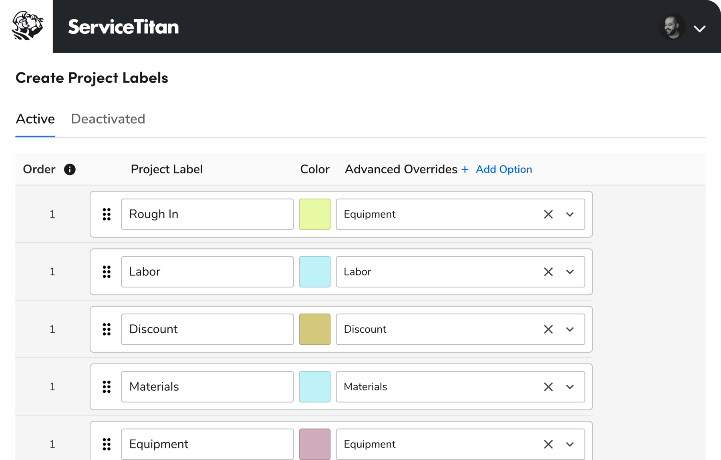Screen dimensions: 721x460
Task: Clear the Materials override selection
Action: click(548, 387)
